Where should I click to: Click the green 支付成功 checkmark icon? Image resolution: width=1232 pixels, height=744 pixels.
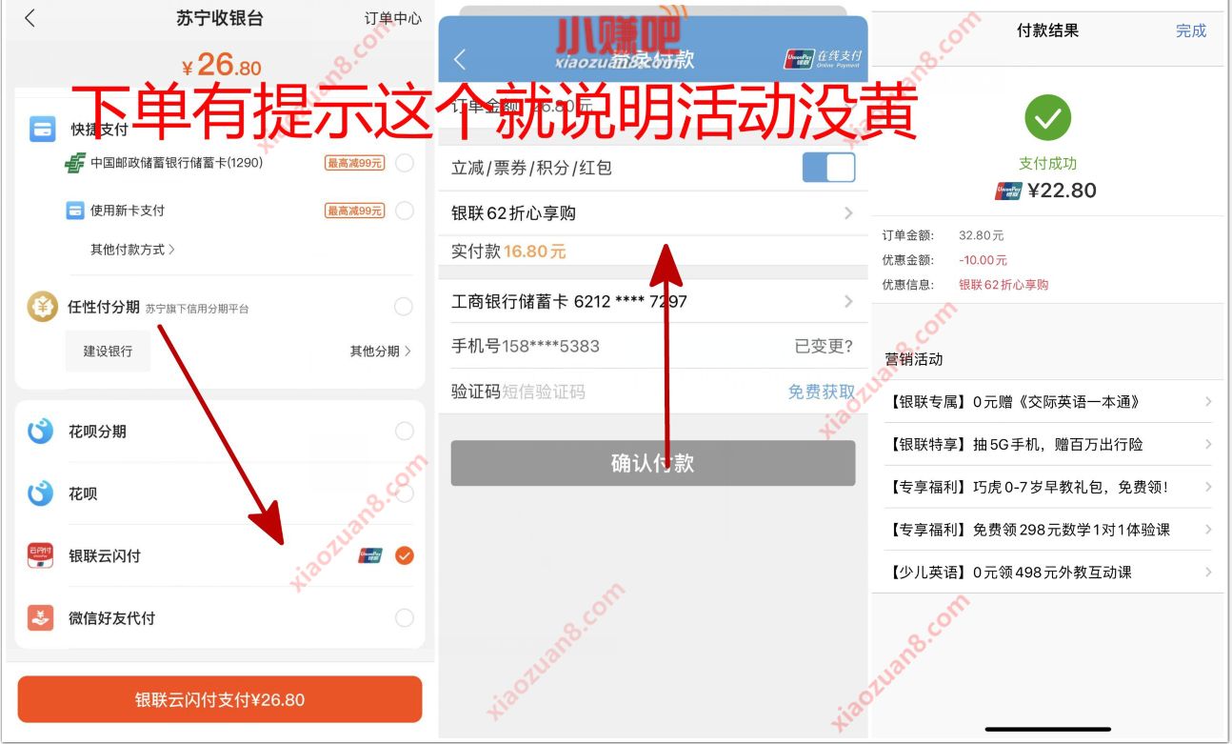(x=1048, y=119)
